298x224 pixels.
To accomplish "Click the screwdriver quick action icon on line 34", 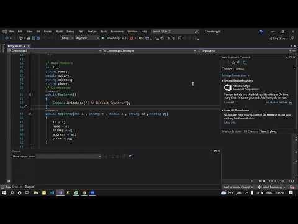I will [25, 106].
